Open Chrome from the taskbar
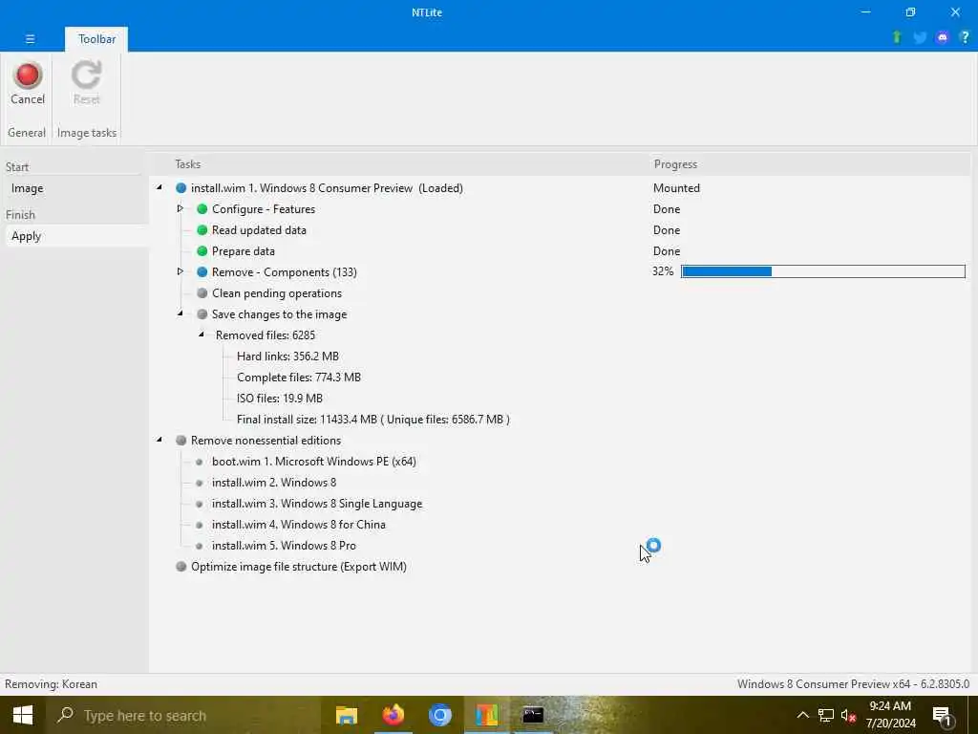The image size is (978, 734). [439, 715]
